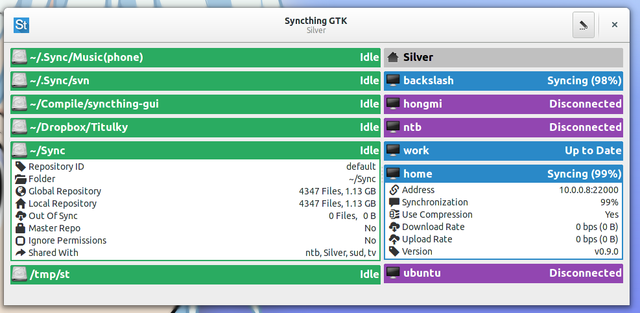Expand the ~/.Sync/svn folder row

click(195, 81)
